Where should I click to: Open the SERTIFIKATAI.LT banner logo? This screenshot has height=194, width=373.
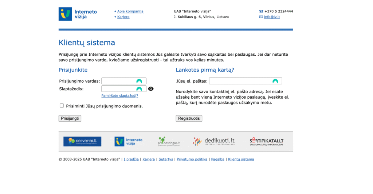[266, 142]
